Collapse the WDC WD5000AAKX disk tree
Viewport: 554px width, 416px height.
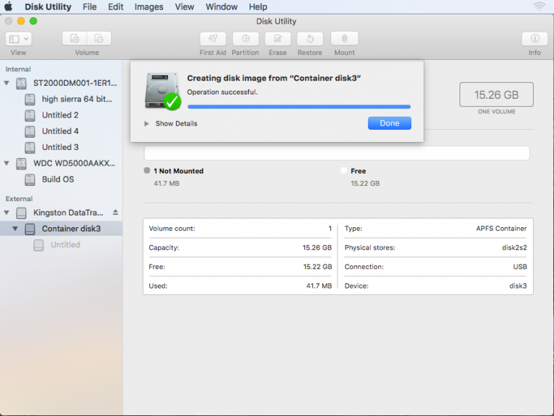[6, 163]
